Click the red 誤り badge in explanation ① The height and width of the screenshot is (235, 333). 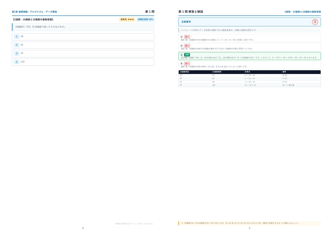pyautogui.click(x=187, y=37)
